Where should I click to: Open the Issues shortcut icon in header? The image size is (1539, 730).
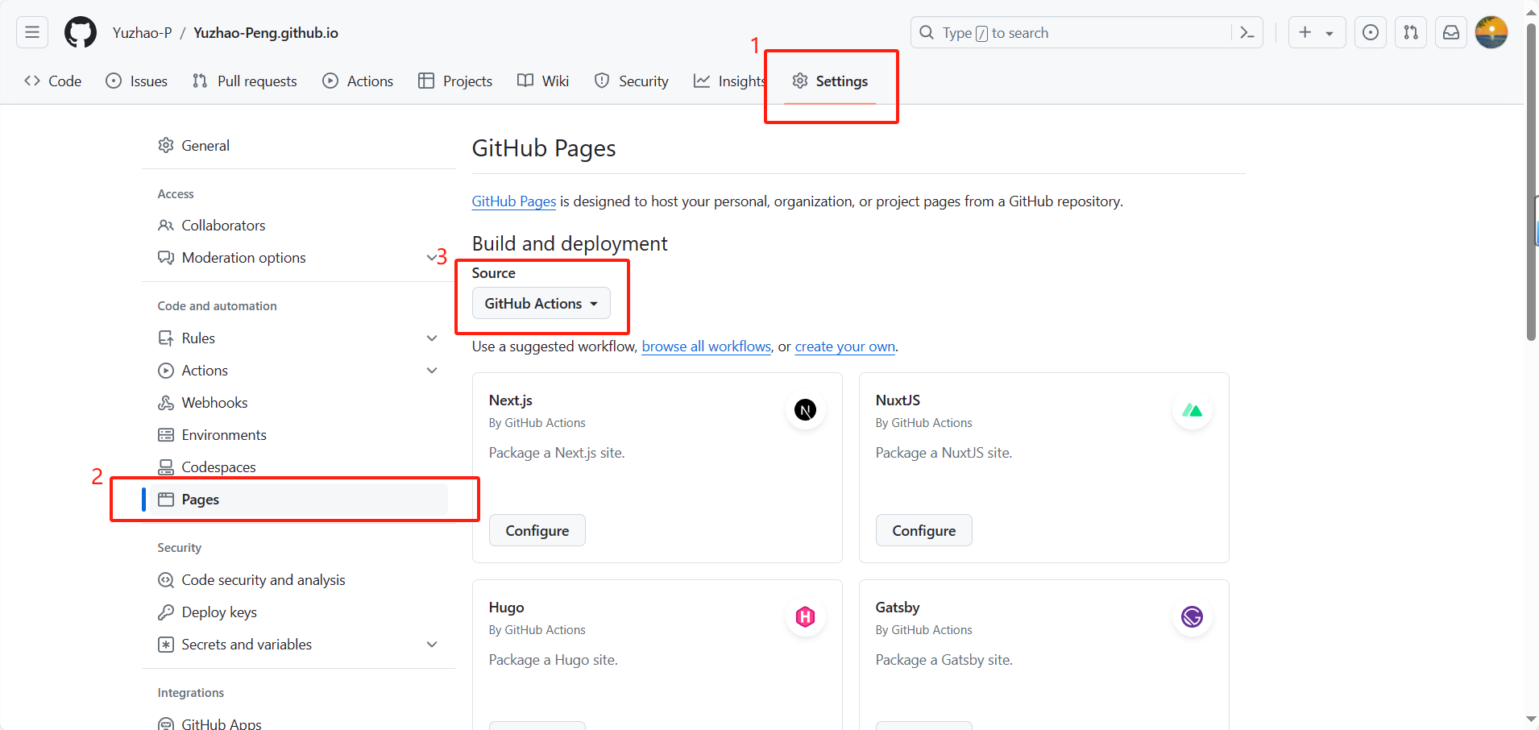click(x=1371, y=32)
